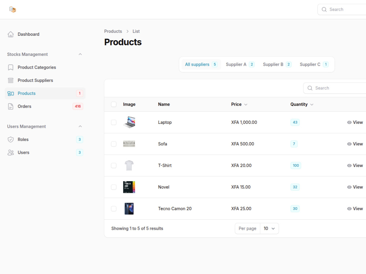The width and height of the screenshot is (366, 274).
Task: Click the eye icon in Tecno Camon 20 row
Action: coord(349,209)
